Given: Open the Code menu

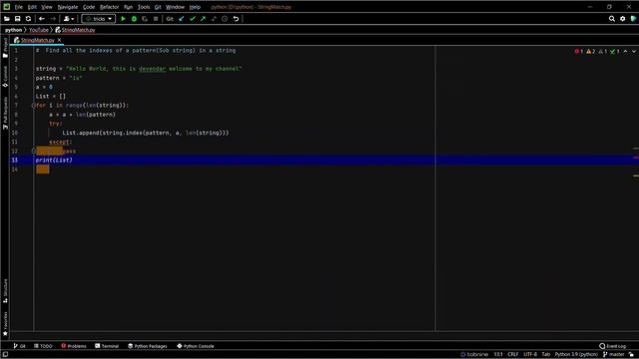Looking at the screenshot, I should pyautogui.click(x=89, y=7).
